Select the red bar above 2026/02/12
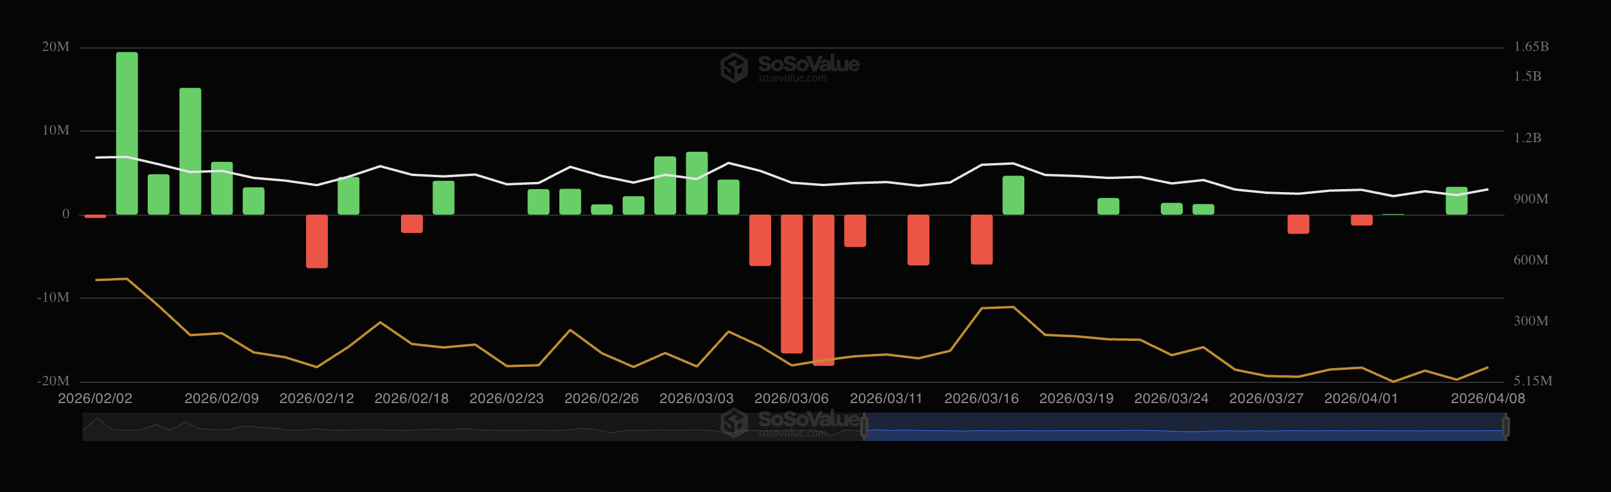The image size is (1611, 492). pos(317,241)
